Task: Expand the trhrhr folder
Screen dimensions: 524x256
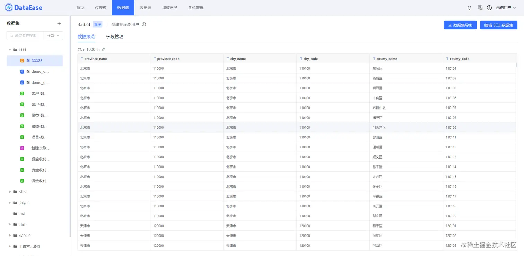Action: pyautogui.click(x=10, y=225)
